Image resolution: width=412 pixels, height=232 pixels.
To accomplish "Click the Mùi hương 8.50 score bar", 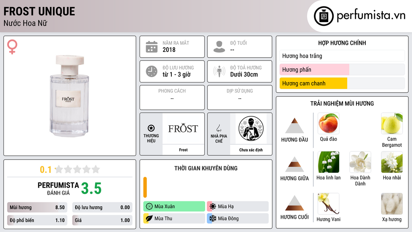I will coord(37,207).
